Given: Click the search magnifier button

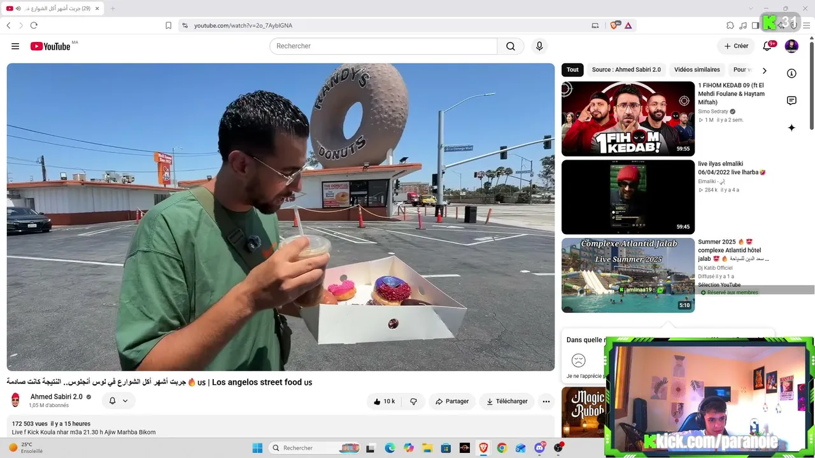Looking at the screenshot, I should (x=511, y=46).
